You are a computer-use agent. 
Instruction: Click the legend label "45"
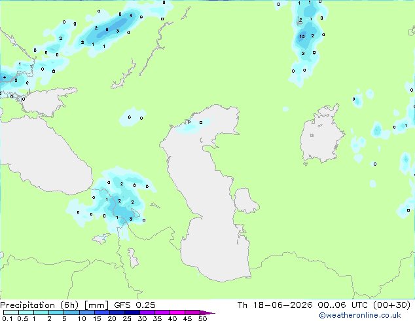187,318
